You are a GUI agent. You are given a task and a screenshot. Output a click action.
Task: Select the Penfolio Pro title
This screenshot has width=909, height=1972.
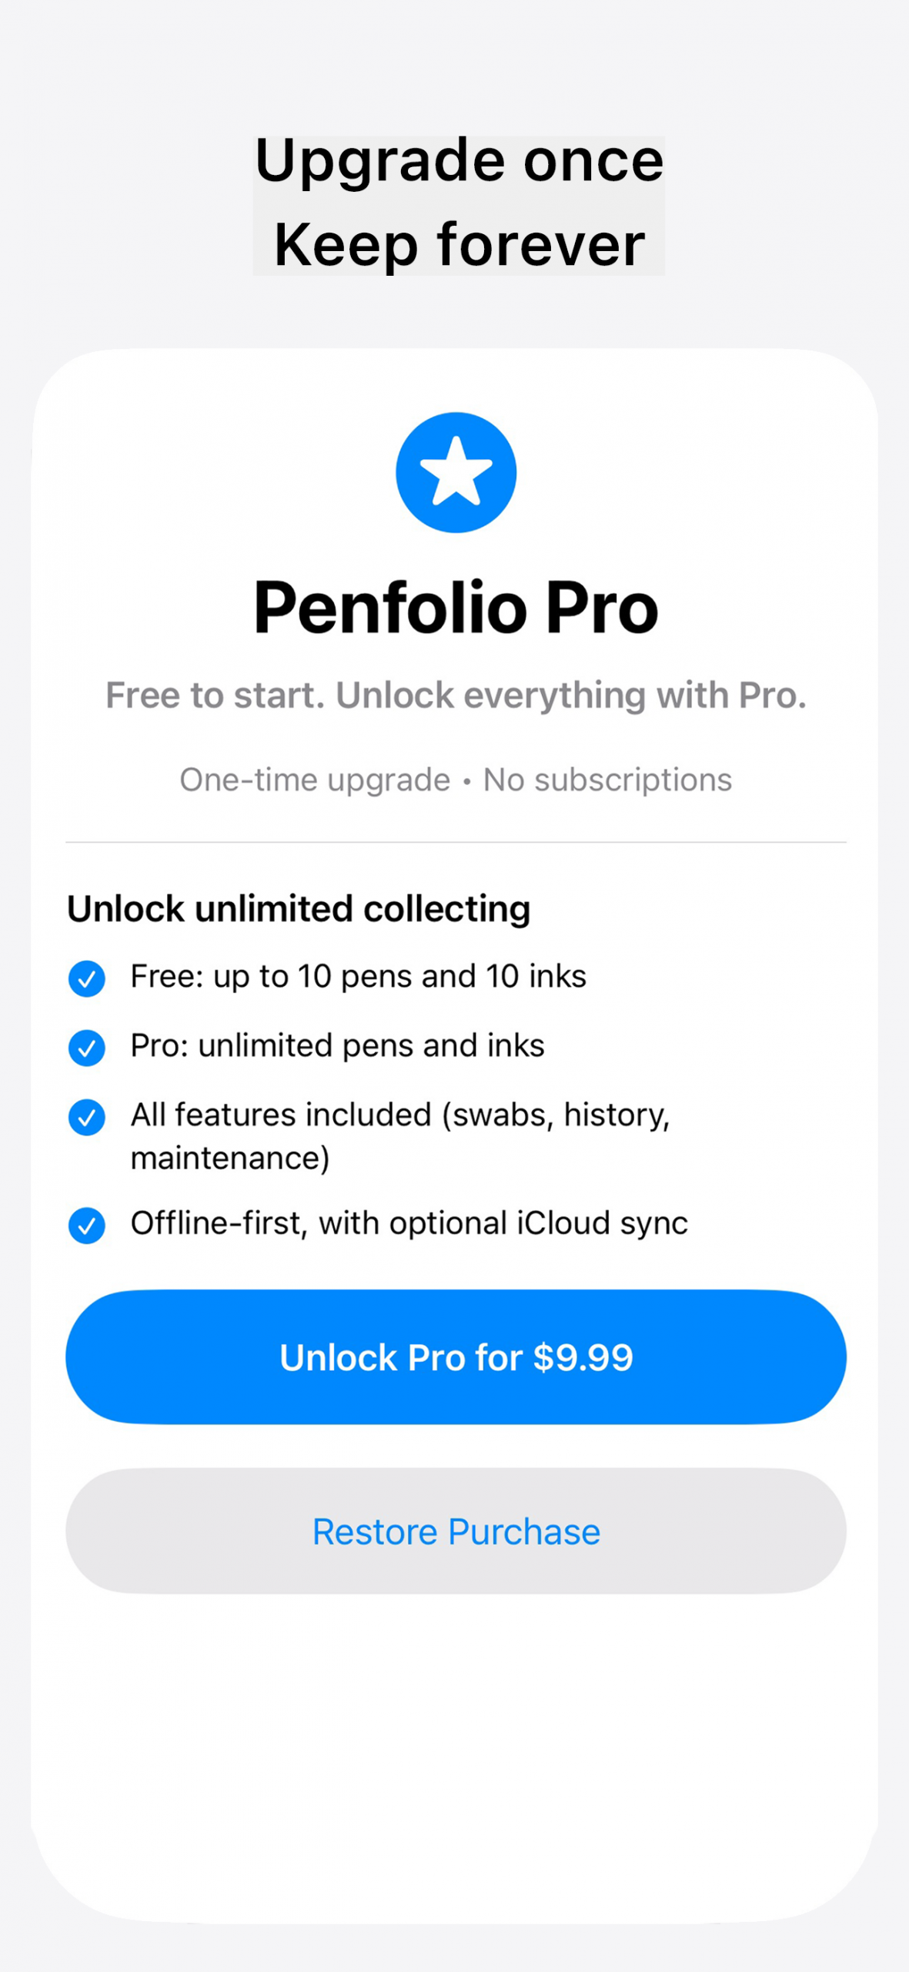pos(455,609)
